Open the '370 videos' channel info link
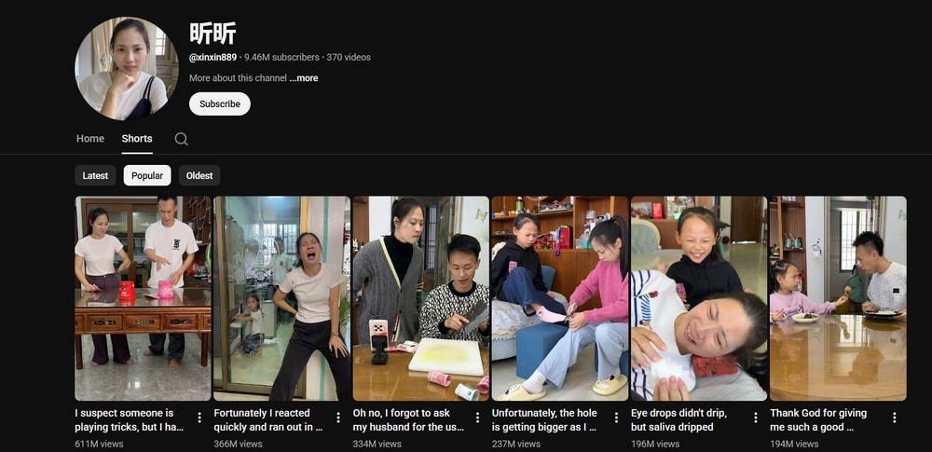Image resolution: width=932 pixels, height=452 pixels. (x=348, y=57)
